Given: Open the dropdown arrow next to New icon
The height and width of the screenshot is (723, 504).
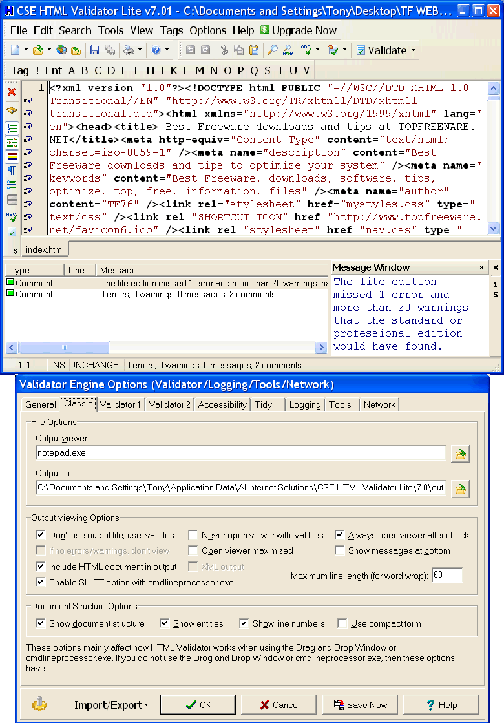Looking at the screenshot, I should (x=26, y=50).
